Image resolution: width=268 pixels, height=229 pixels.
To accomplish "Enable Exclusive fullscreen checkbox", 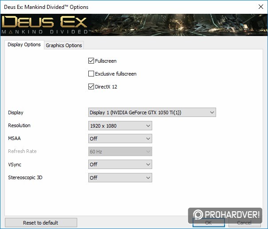I will tap(91, 74).
